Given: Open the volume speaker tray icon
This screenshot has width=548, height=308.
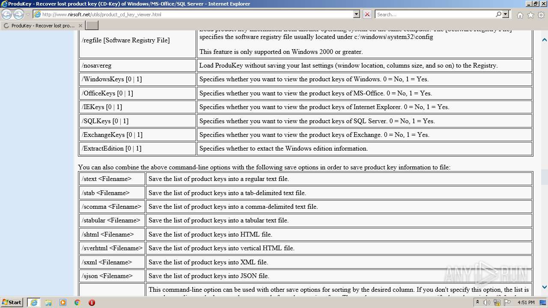Looking at the screenshot, I should point(487,302).
